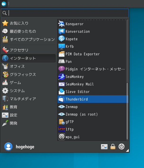Lock the screen with padlock icon

click(x=113, y=147)
